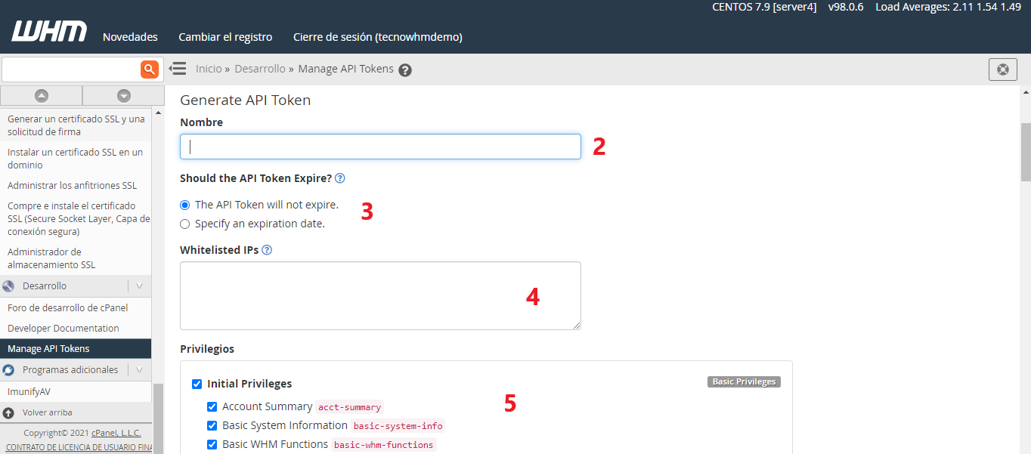Select 'Specify an expiration date' radio button
The height and width of the screenshot is (454, 1031).
coord(185,224)
